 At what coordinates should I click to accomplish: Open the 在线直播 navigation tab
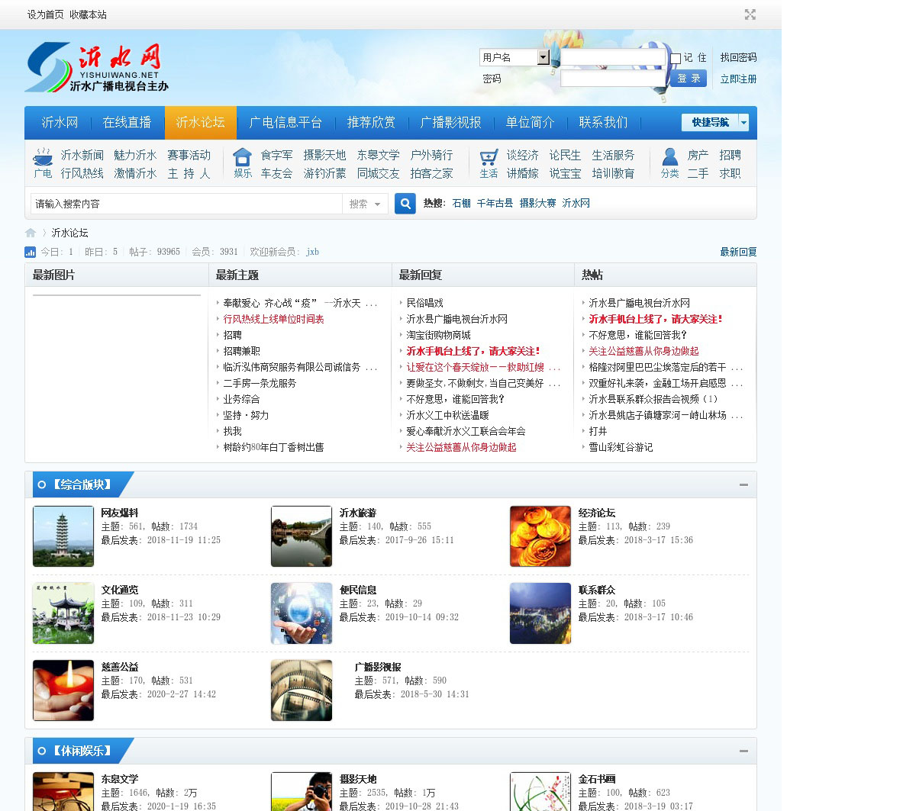point(127,123)
